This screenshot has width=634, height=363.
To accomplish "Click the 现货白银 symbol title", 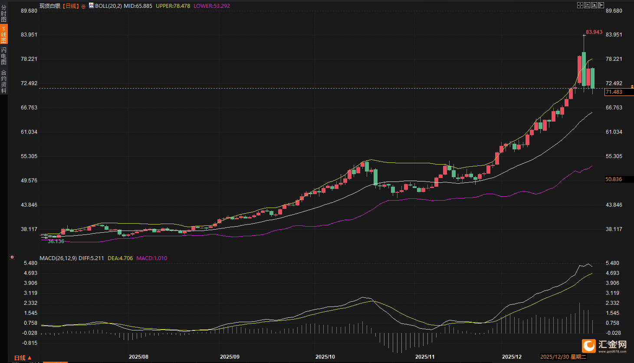I will tap(50, 6).
